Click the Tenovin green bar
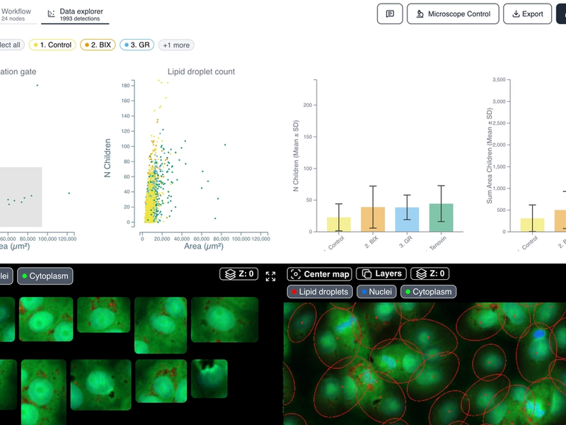Viewport: 566px width, 425px height. [x=441, y=217]
